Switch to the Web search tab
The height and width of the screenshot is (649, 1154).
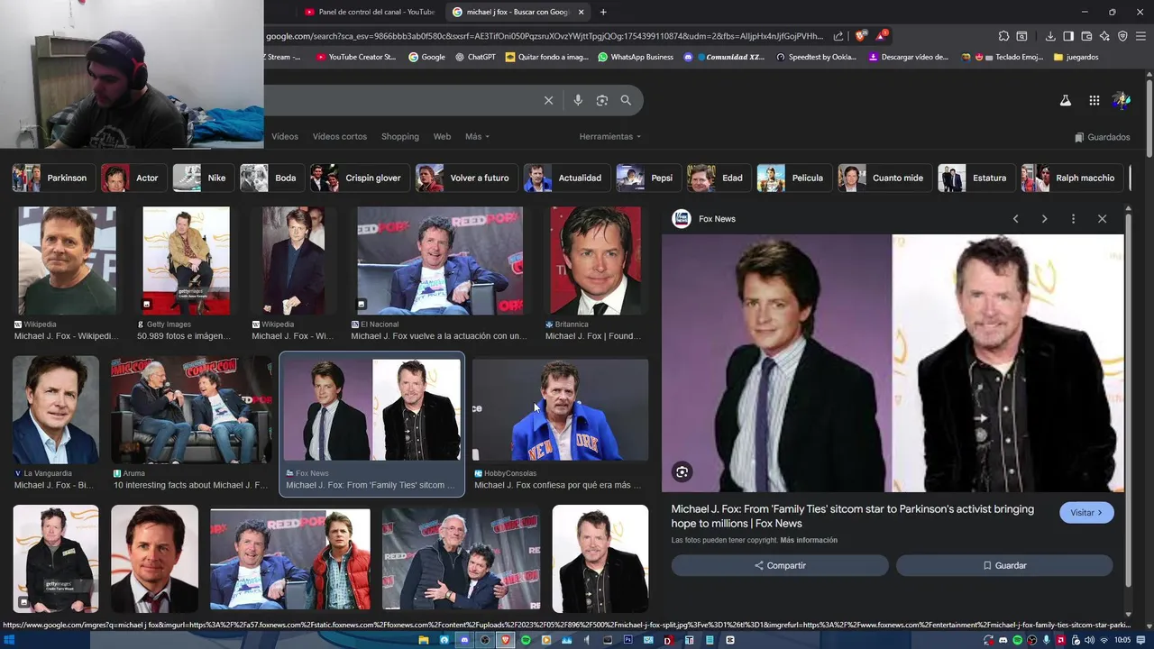(x=442, y=136)
